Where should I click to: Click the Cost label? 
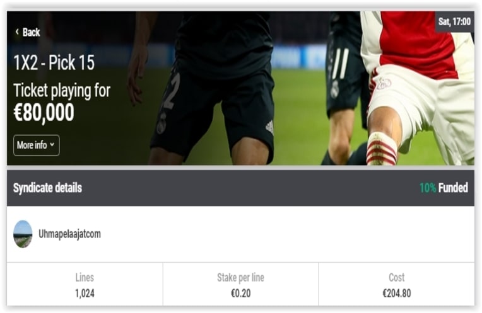tap(397, 277)
